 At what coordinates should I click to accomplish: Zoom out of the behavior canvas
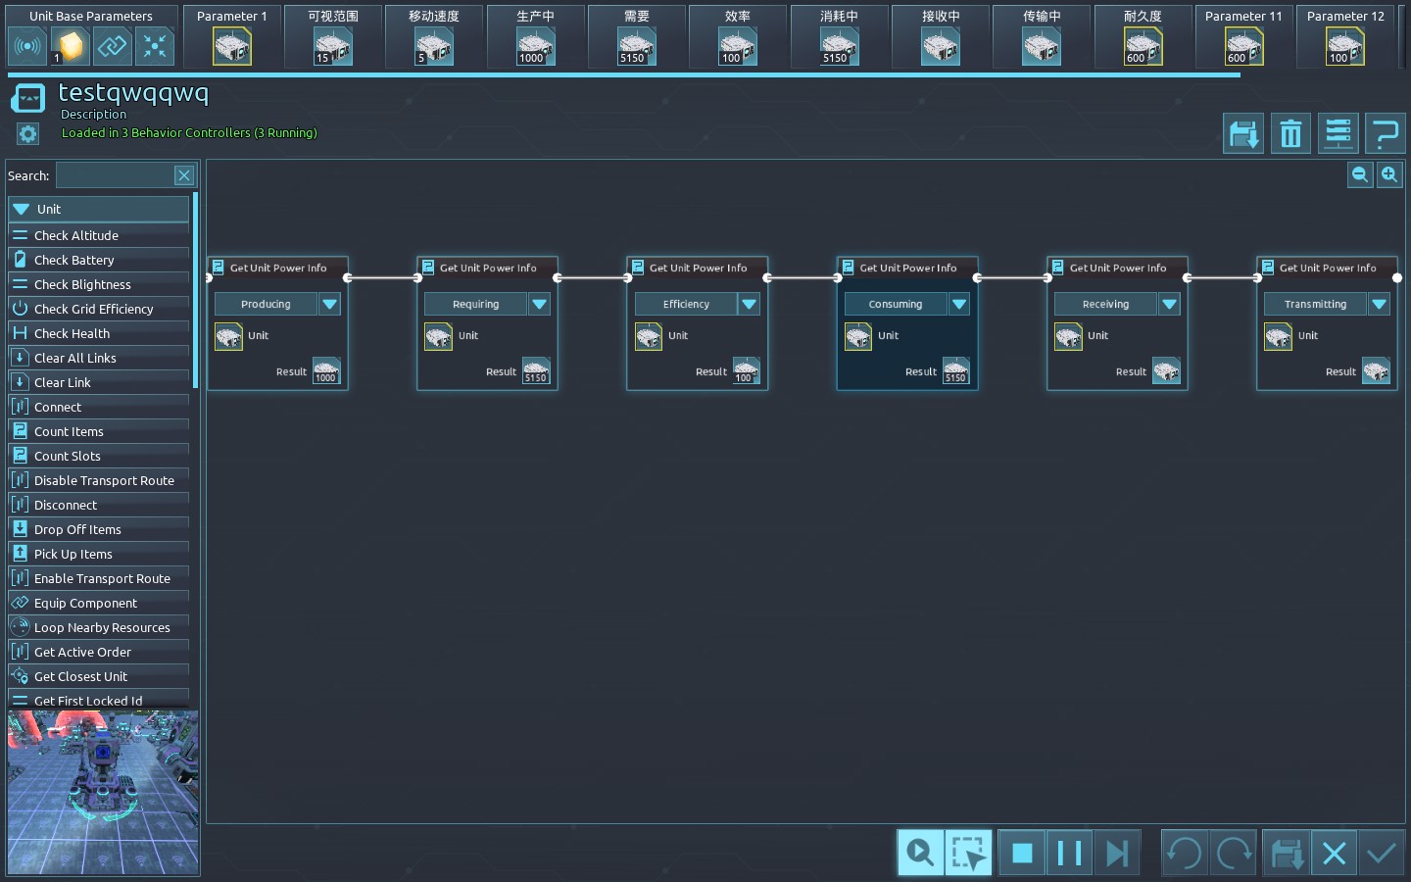(1360, 175)
